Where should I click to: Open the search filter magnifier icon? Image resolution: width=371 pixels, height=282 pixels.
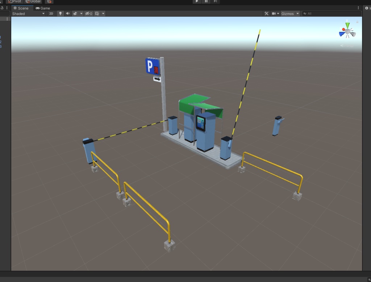click(305, 13)
